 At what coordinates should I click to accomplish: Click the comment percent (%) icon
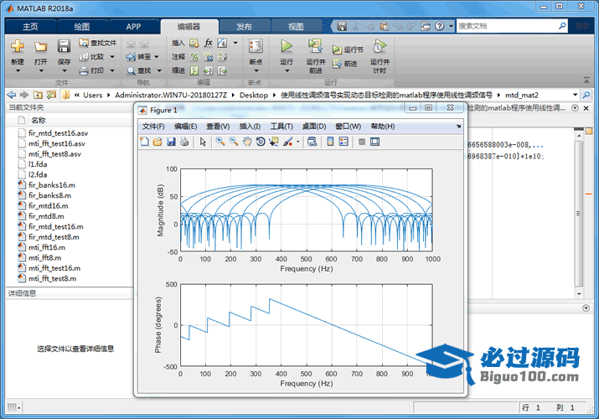(x=194, y=56)
